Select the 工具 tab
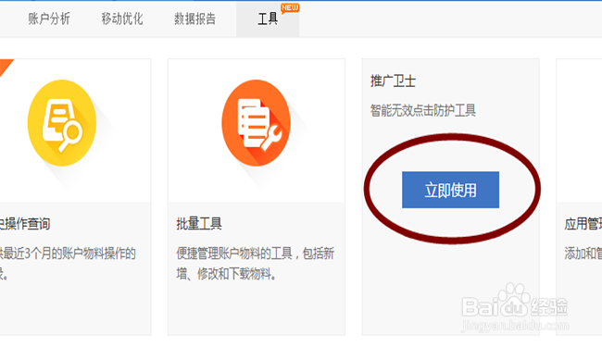Viewport: 602px width, 347px height. [x=268, y=19]
